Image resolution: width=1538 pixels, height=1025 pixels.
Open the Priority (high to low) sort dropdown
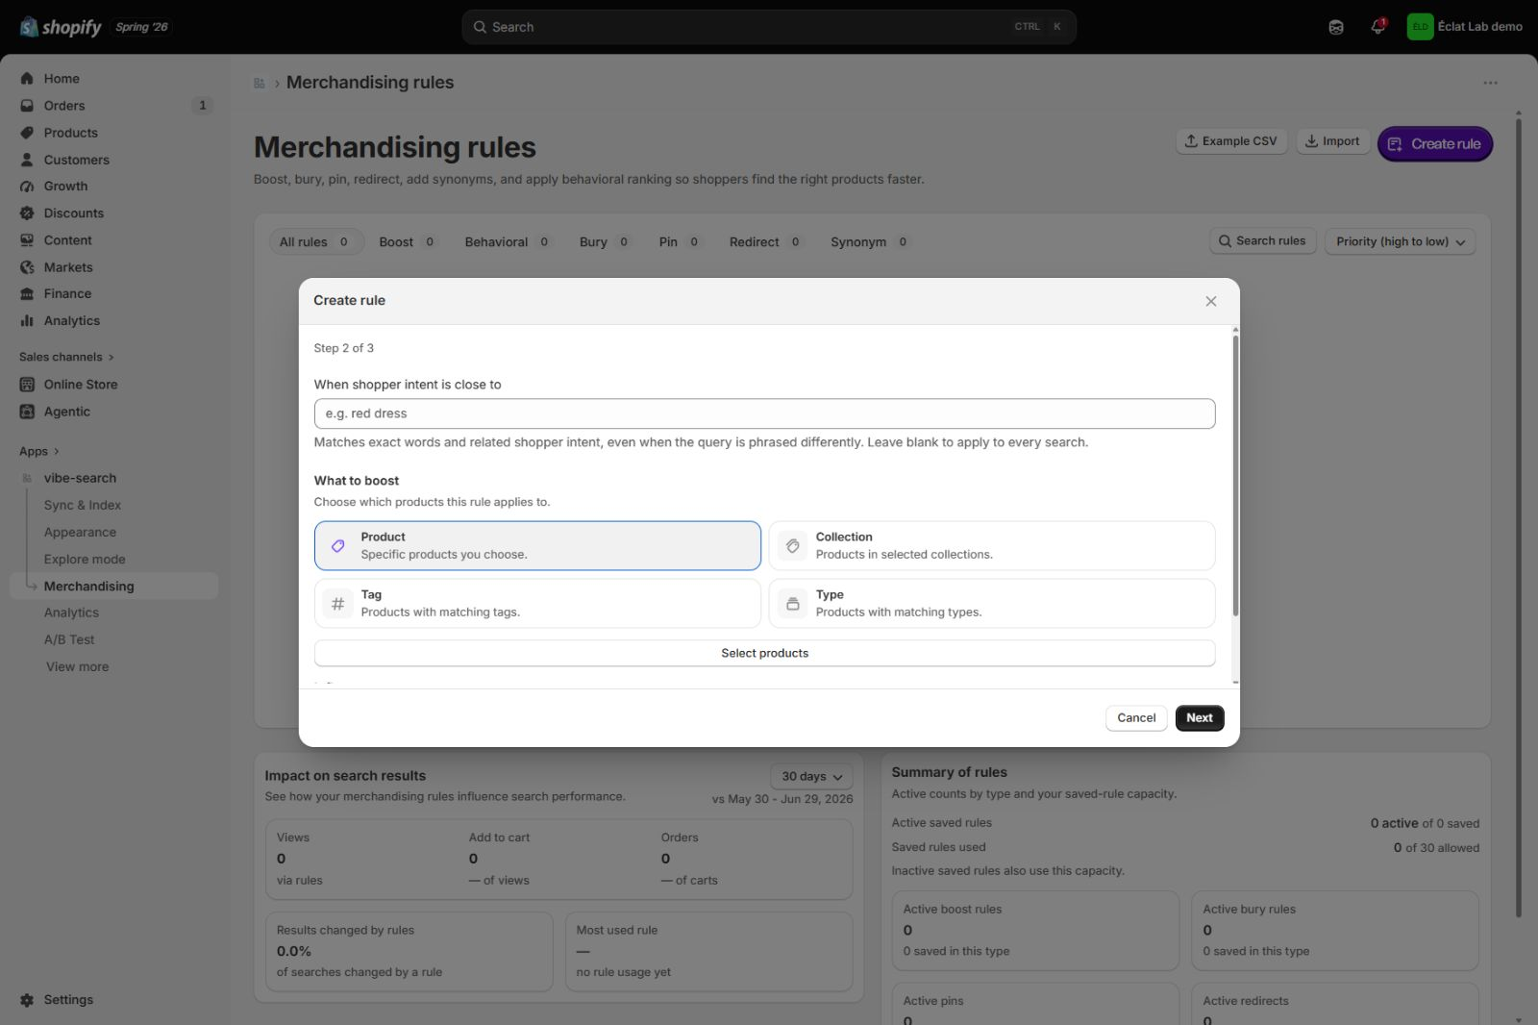coord(1400,241)
